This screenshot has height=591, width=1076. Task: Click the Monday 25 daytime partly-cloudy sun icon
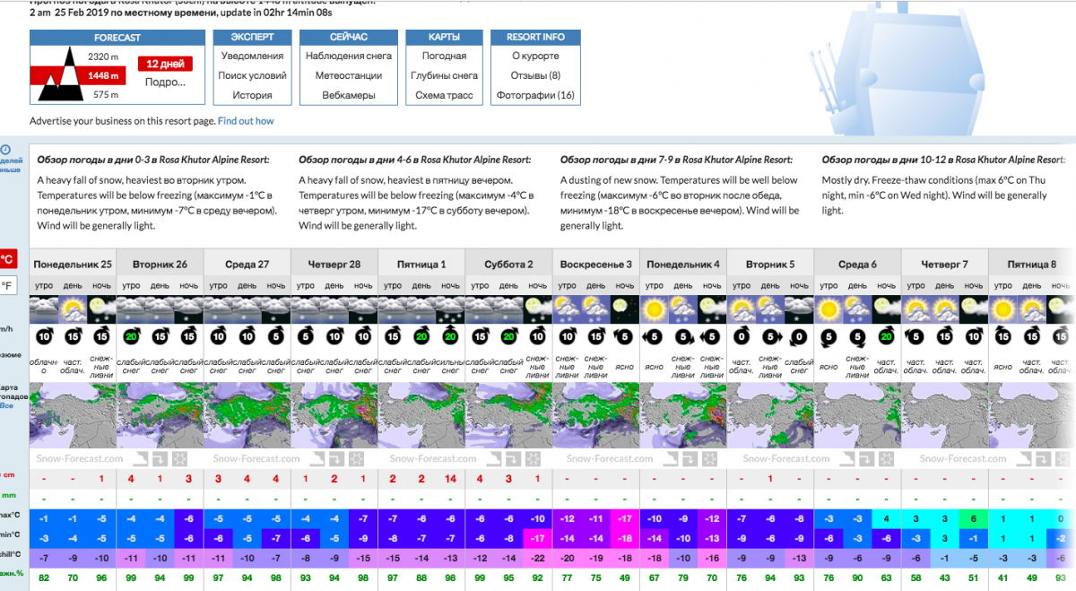(73, 309)
